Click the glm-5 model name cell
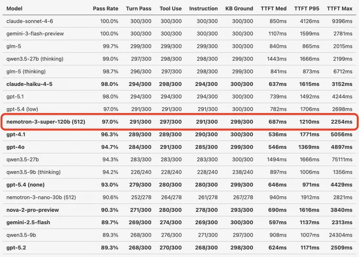This screenshot has height=257, width=359. coord(14,46)
